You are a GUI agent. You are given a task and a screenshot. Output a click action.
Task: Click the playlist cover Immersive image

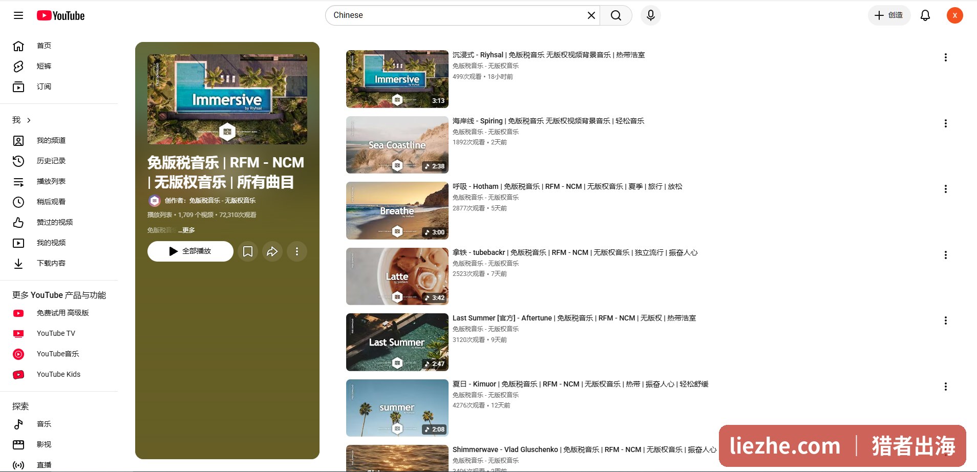pyautogui.click(x=227, y=99)
